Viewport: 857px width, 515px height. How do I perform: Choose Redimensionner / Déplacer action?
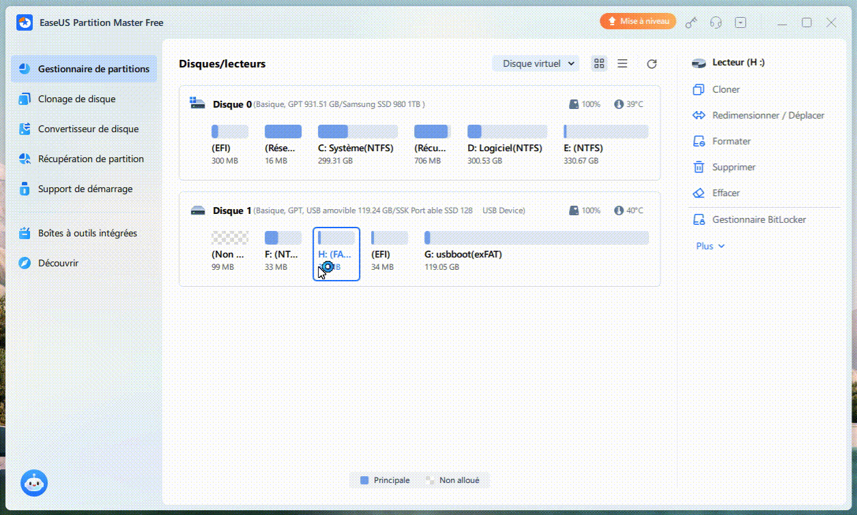768,115
